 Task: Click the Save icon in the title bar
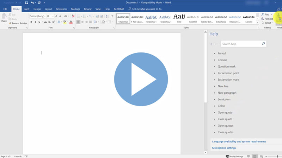coord(26,3)
